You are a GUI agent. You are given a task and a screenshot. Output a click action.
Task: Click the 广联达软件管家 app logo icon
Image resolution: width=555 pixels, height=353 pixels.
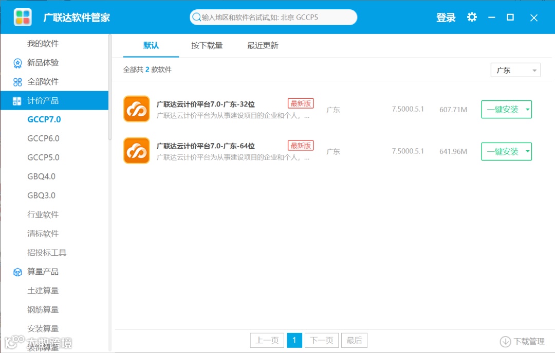click(23, 17)
